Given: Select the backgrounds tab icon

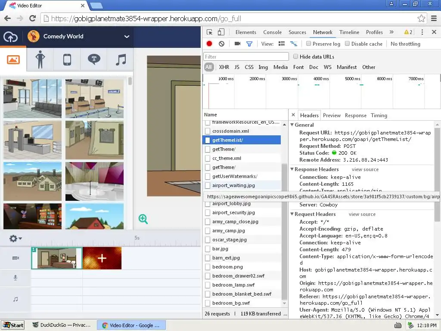Looking at the screenshot, I should 13,59.
